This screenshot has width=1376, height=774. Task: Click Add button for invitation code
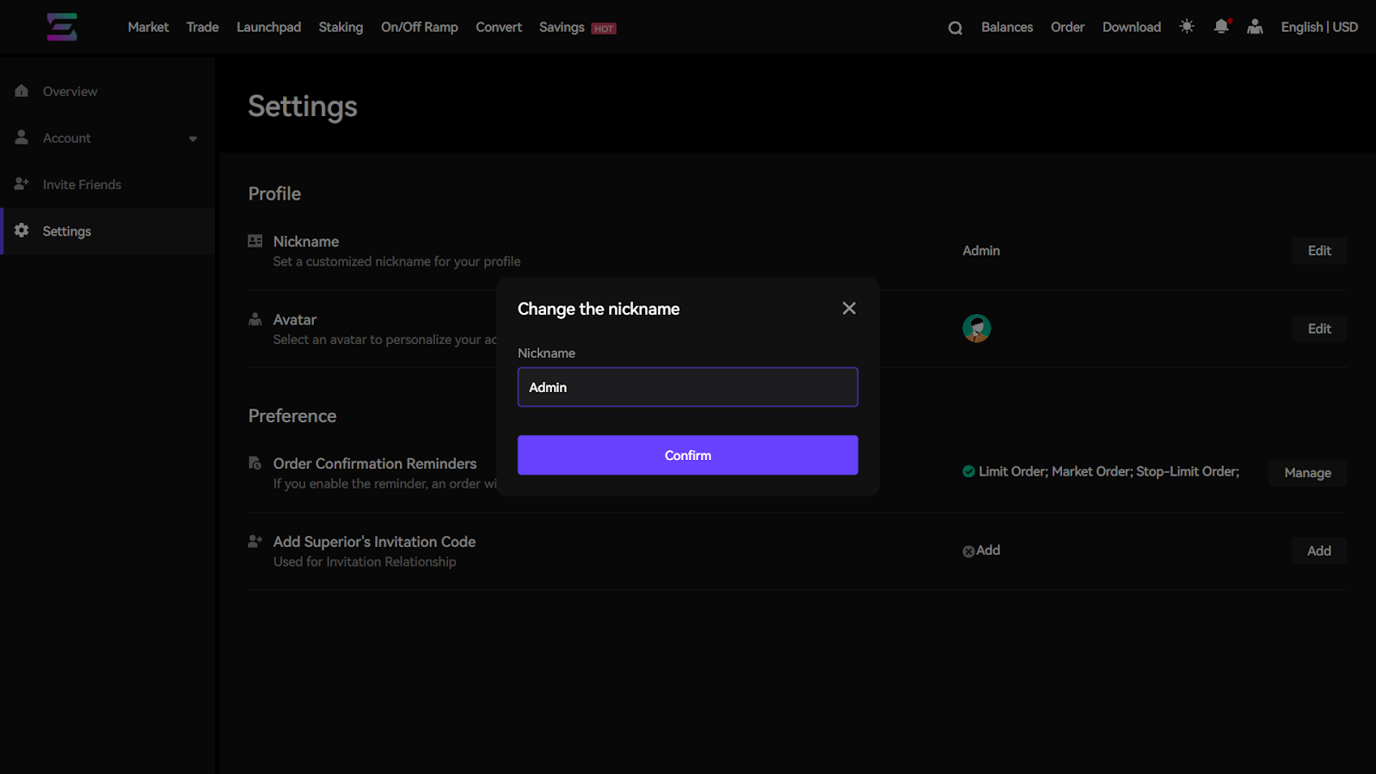coord(1318,550)
